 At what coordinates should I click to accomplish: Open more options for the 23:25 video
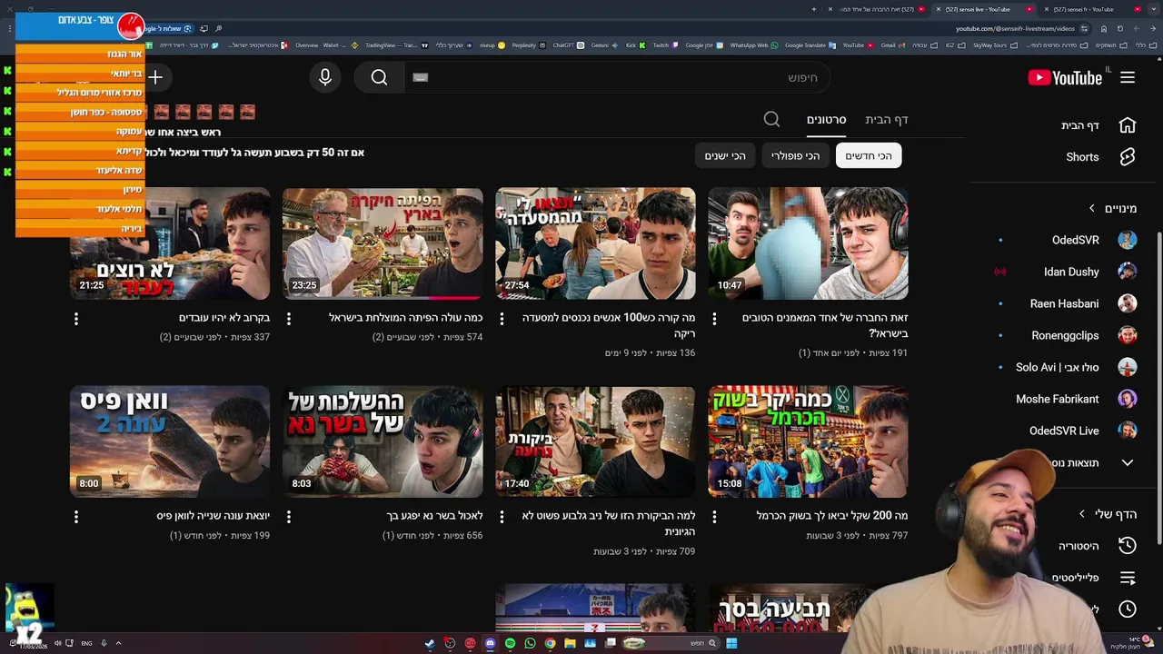(289, 319)
